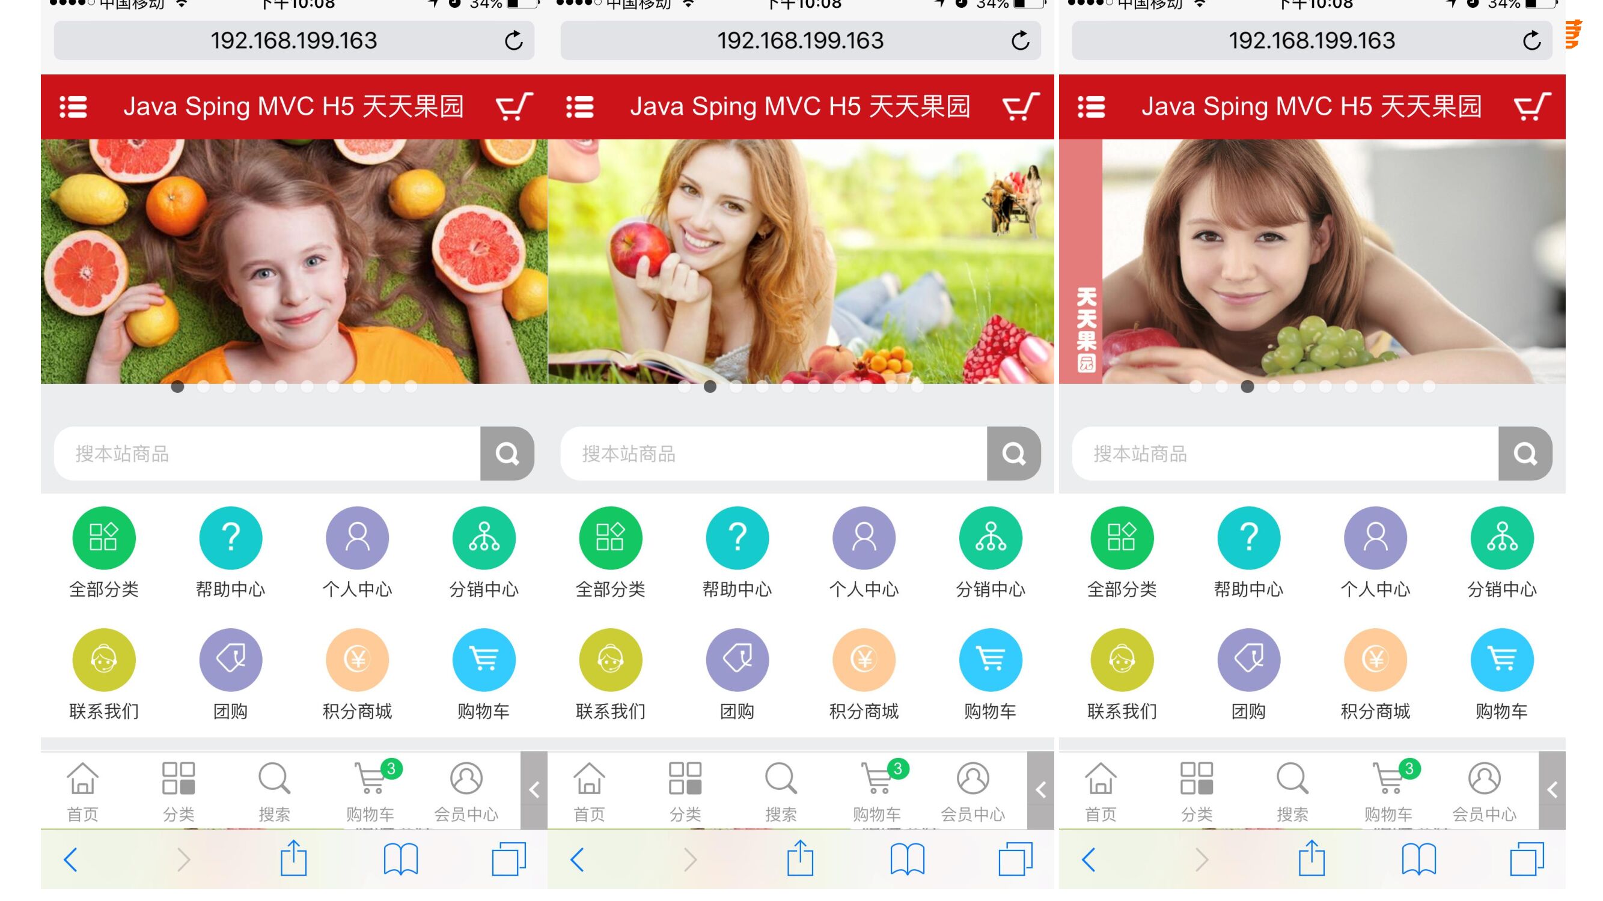Image resolution: width=1603 pixels, height=901 pixels.
Task: Reload the page with the refresh button
Action: (x=513, y=41)
